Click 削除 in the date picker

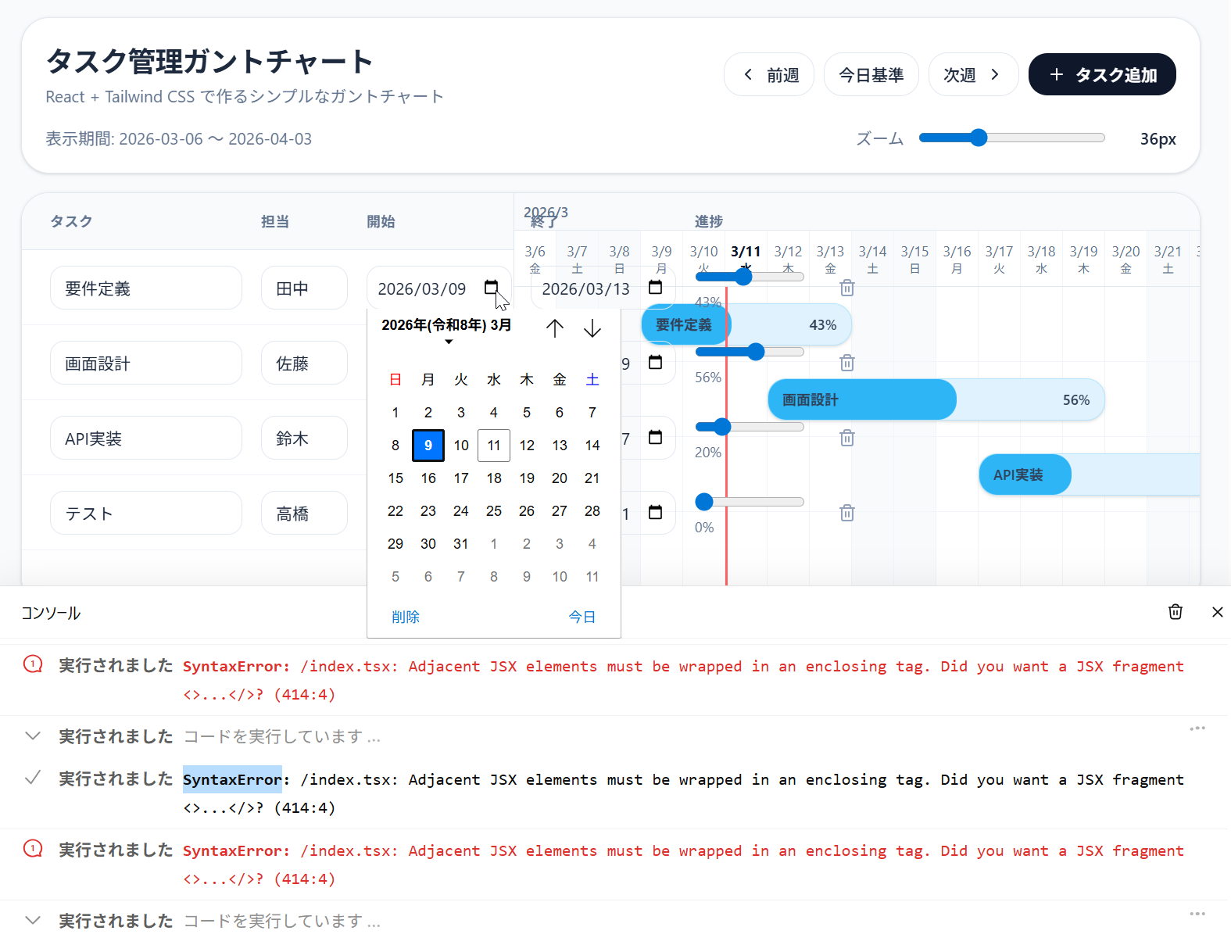point(406,617)
